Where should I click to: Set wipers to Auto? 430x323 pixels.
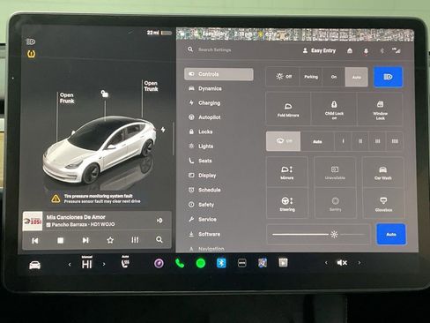click(x=317, y=141)
